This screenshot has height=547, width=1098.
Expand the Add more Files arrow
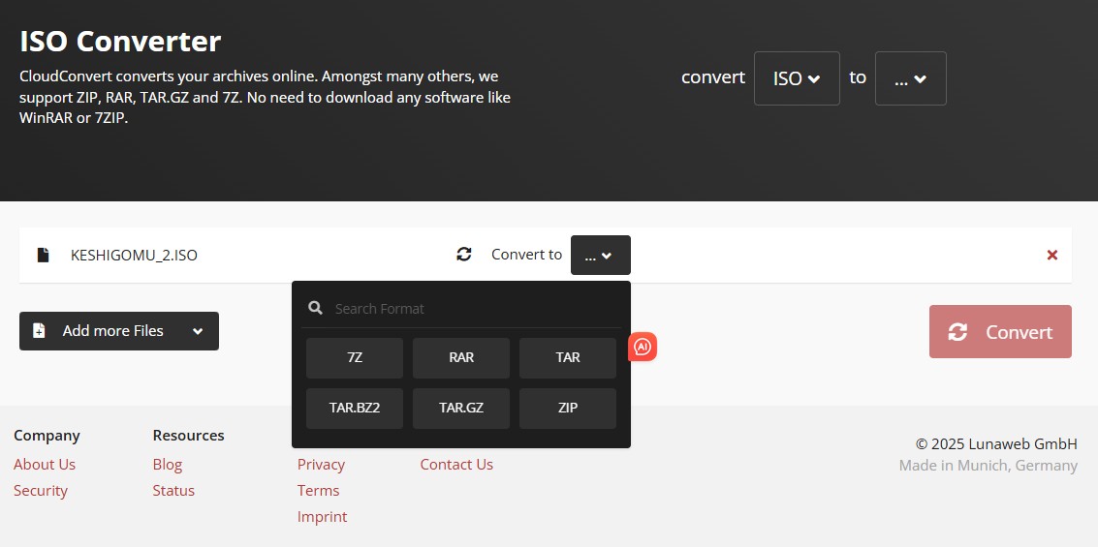(x=198, y=331)
